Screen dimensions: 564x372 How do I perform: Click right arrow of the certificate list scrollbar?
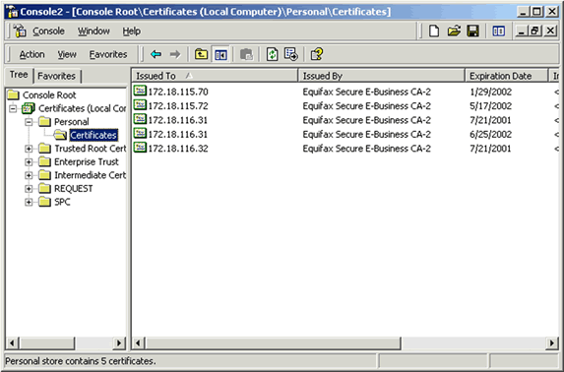coord(551,343)
